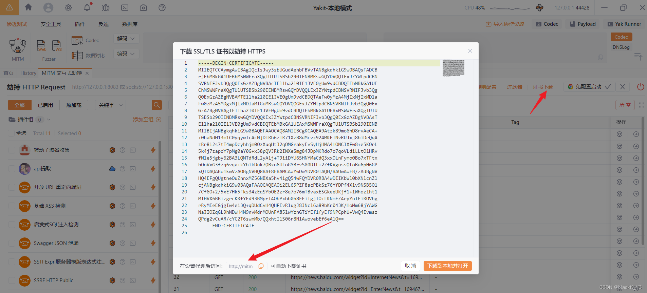Check the 全选 select-all checkbox
The image size is (647, 293).
[x=11, y=133]
